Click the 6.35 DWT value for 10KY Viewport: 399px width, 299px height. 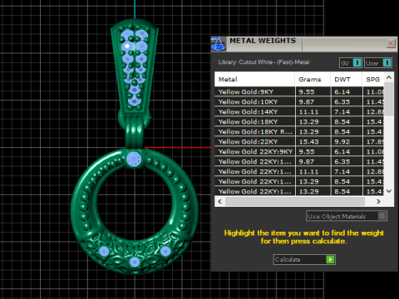point(347,101)
